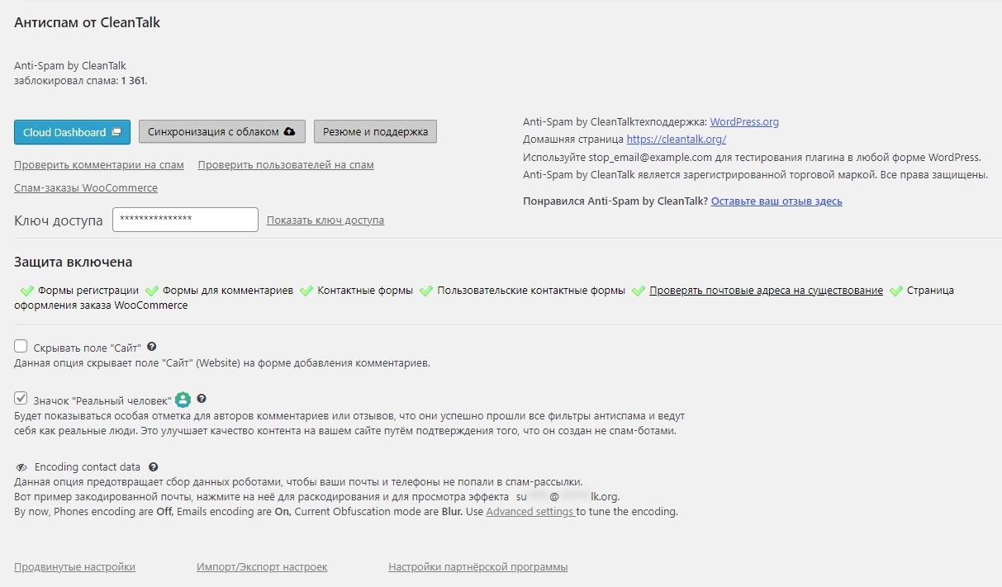This screenshot has width=1002, height=587.
Task: Open 'Проверить комментарии на спам'
Action: point(99,165)
